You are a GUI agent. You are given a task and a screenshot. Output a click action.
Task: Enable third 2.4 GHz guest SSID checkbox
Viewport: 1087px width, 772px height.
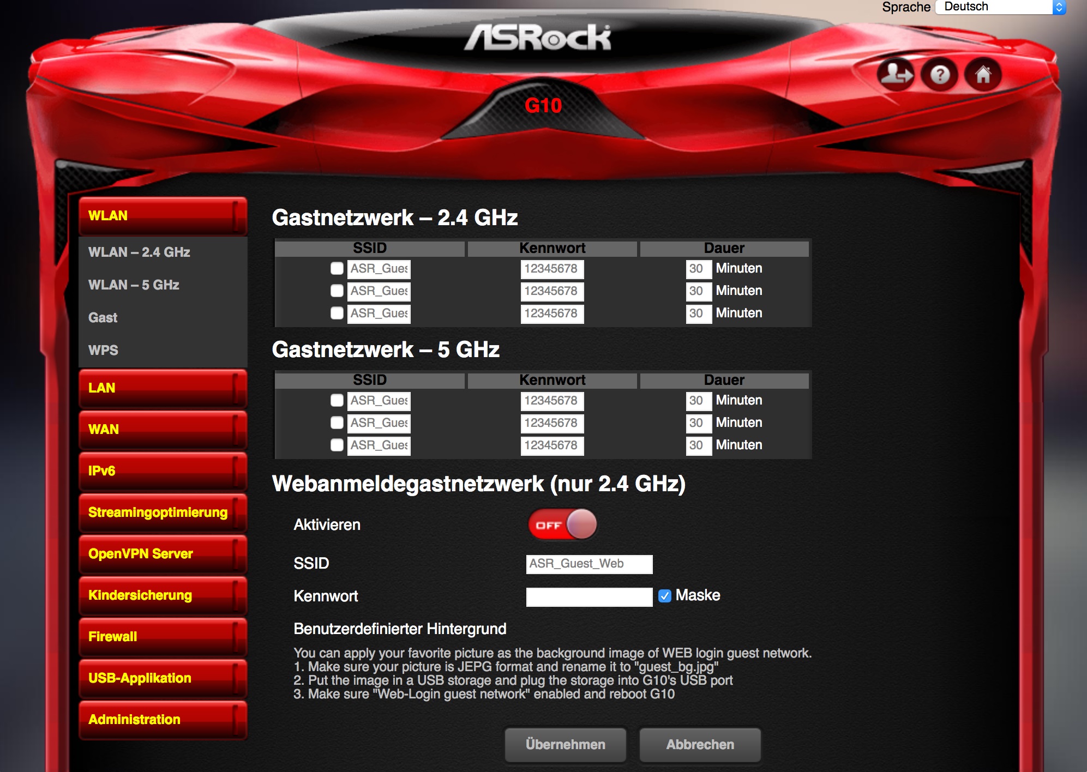[337, 313]
